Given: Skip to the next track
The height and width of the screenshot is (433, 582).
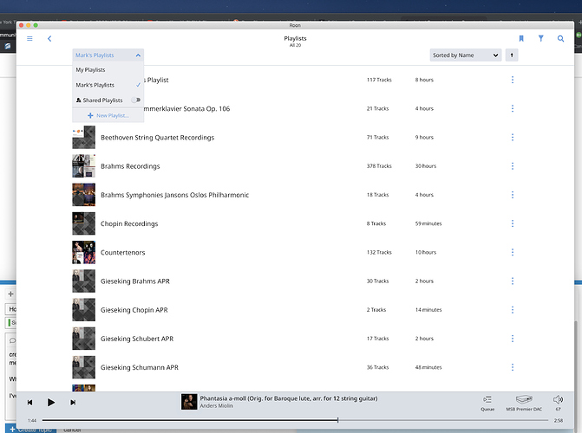Looking at the screenshot, I should [73, 402].
